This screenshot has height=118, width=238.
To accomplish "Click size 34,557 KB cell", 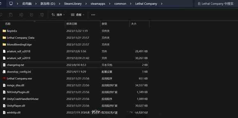I will tap(141, 85).
